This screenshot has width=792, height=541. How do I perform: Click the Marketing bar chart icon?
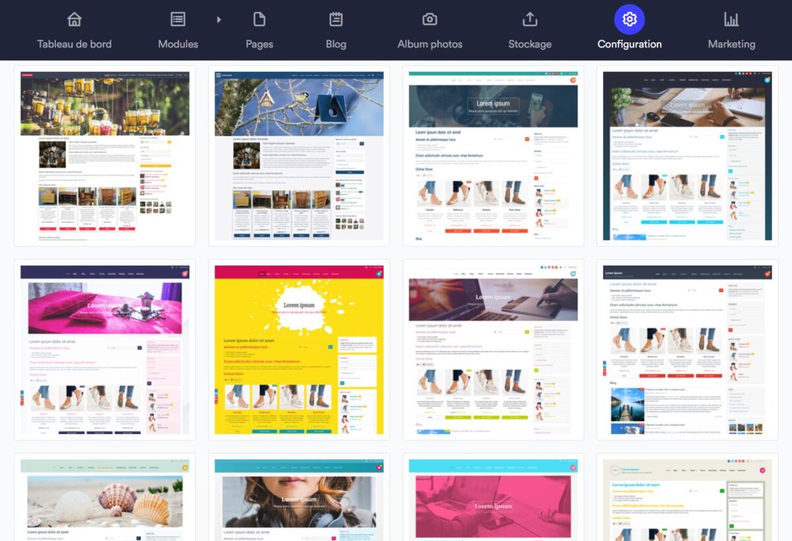point(731,19)
